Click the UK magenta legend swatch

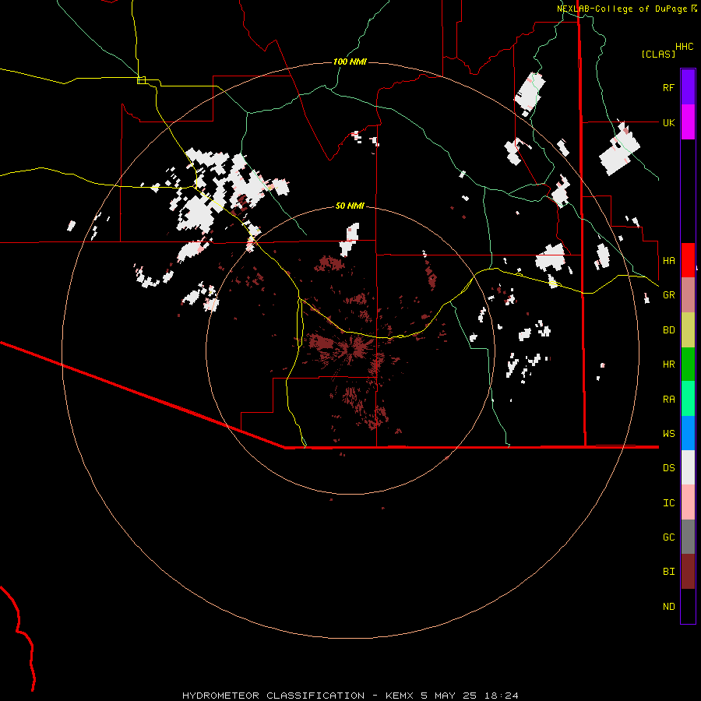(688, 122)
